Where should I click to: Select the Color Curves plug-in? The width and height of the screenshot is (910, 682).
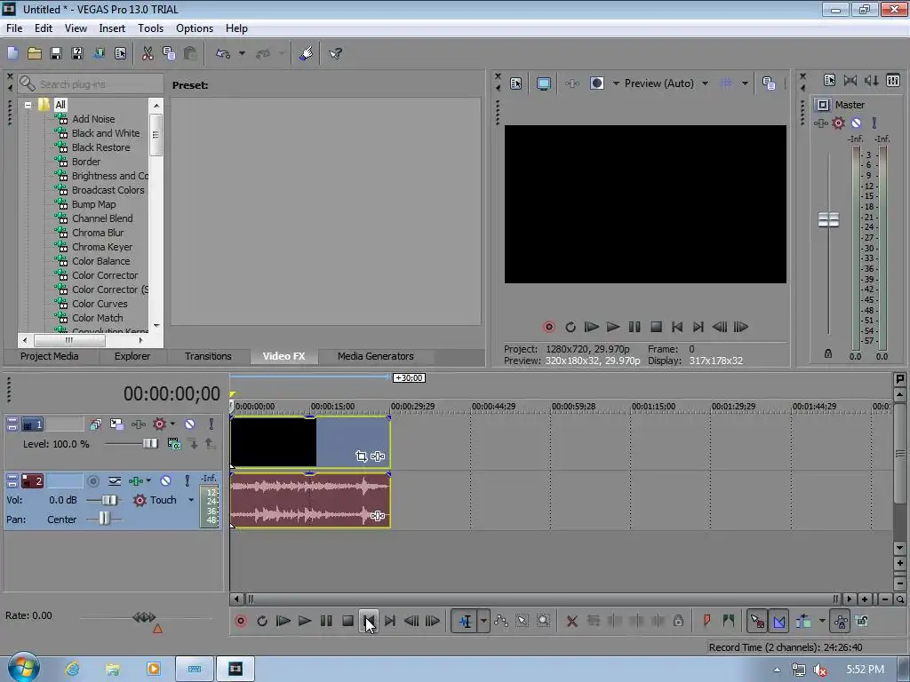click(x=100, y=304)
